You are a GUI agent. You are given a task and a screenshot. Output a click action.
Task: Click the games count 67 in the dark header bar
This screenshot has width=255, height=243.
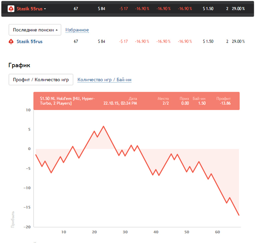(x=76, y=9)
